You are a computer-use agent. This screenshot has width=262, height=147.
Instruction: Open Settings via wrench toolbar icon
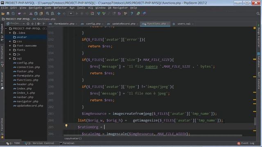pos(125,13)
